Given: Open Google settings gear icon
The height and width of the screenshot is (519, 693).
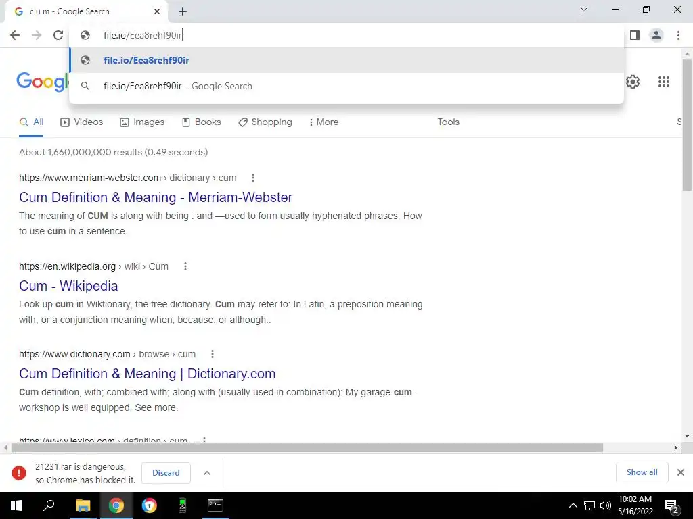Looking at the screenshot, I should pyautogui.click(x=633, y=82).
